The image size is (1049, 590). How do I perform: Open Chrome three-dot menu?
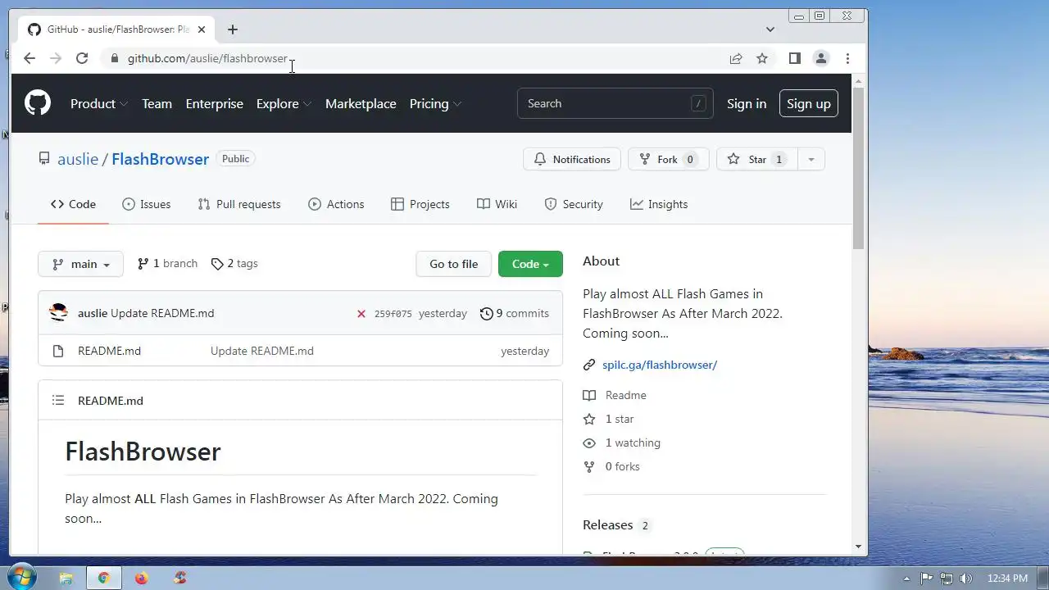847,58
